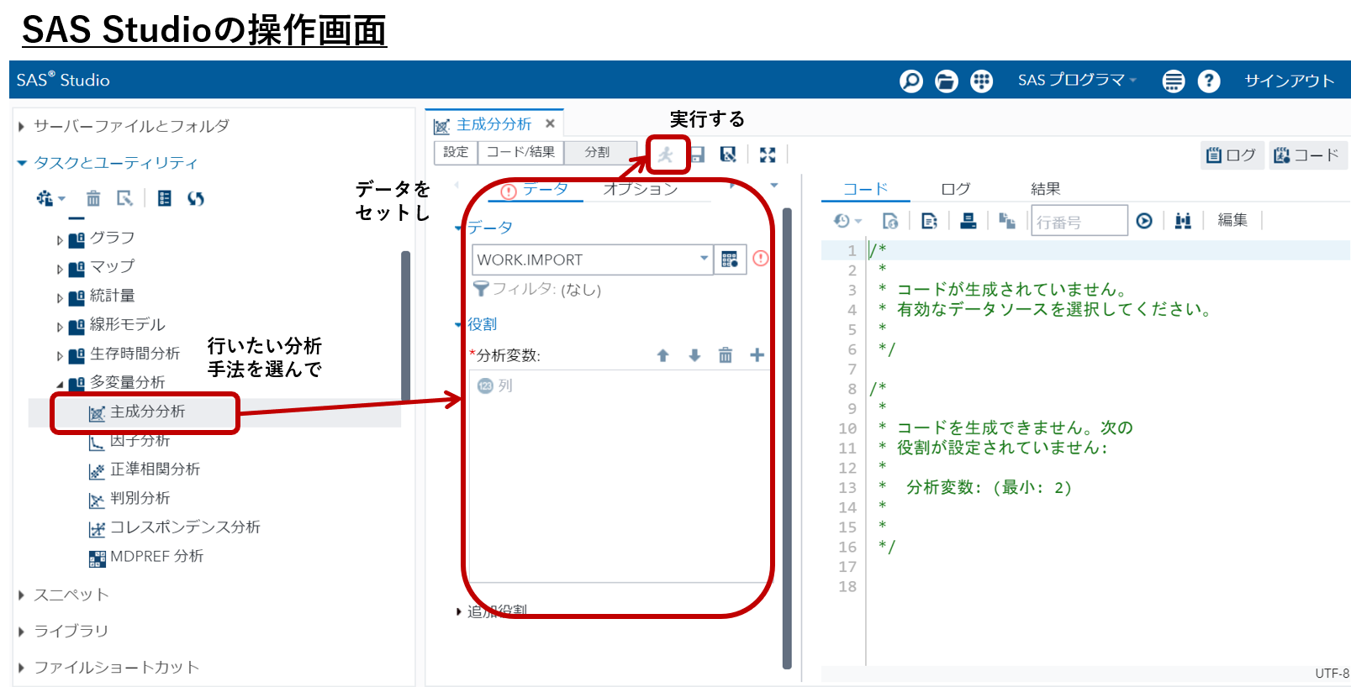Expand the グラフ folder

(x=60, y=240)
